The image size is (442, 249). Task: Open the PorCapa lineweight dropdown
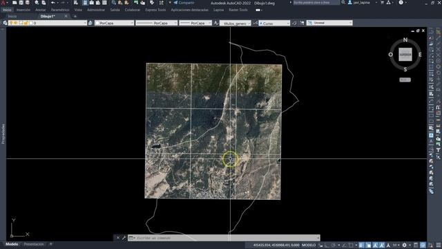pos(195,23)
